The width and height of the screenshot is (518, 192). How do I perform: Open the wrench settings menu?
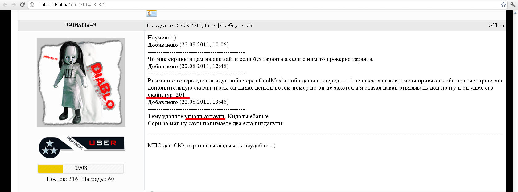tap(513, 5)
